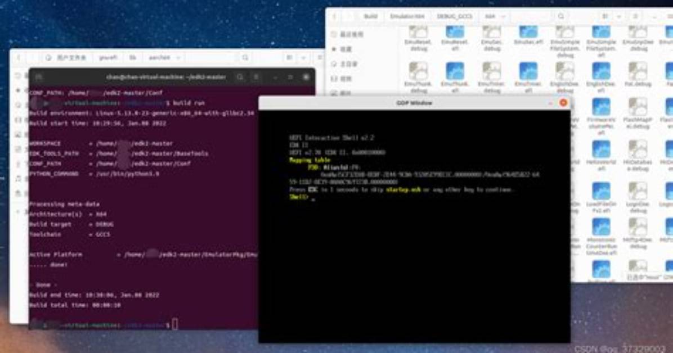Screen dimensions: 673x353
Task: Select HelloWorld.efi file icon
Action: pyautogui.click(x=601, y=150)
